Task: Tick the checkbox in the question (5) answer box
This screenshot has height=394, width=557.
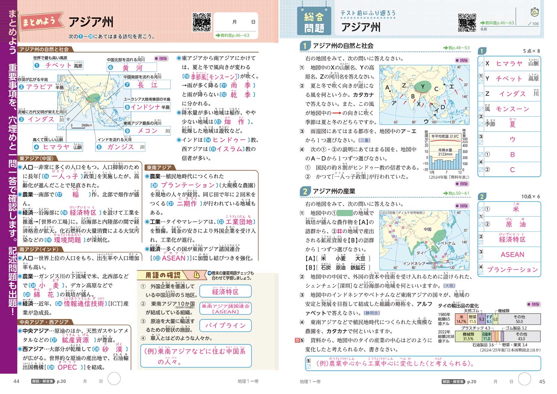Action: click(x=308, y=366)
